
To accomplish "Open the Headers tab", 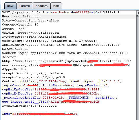I will [42, 6].
